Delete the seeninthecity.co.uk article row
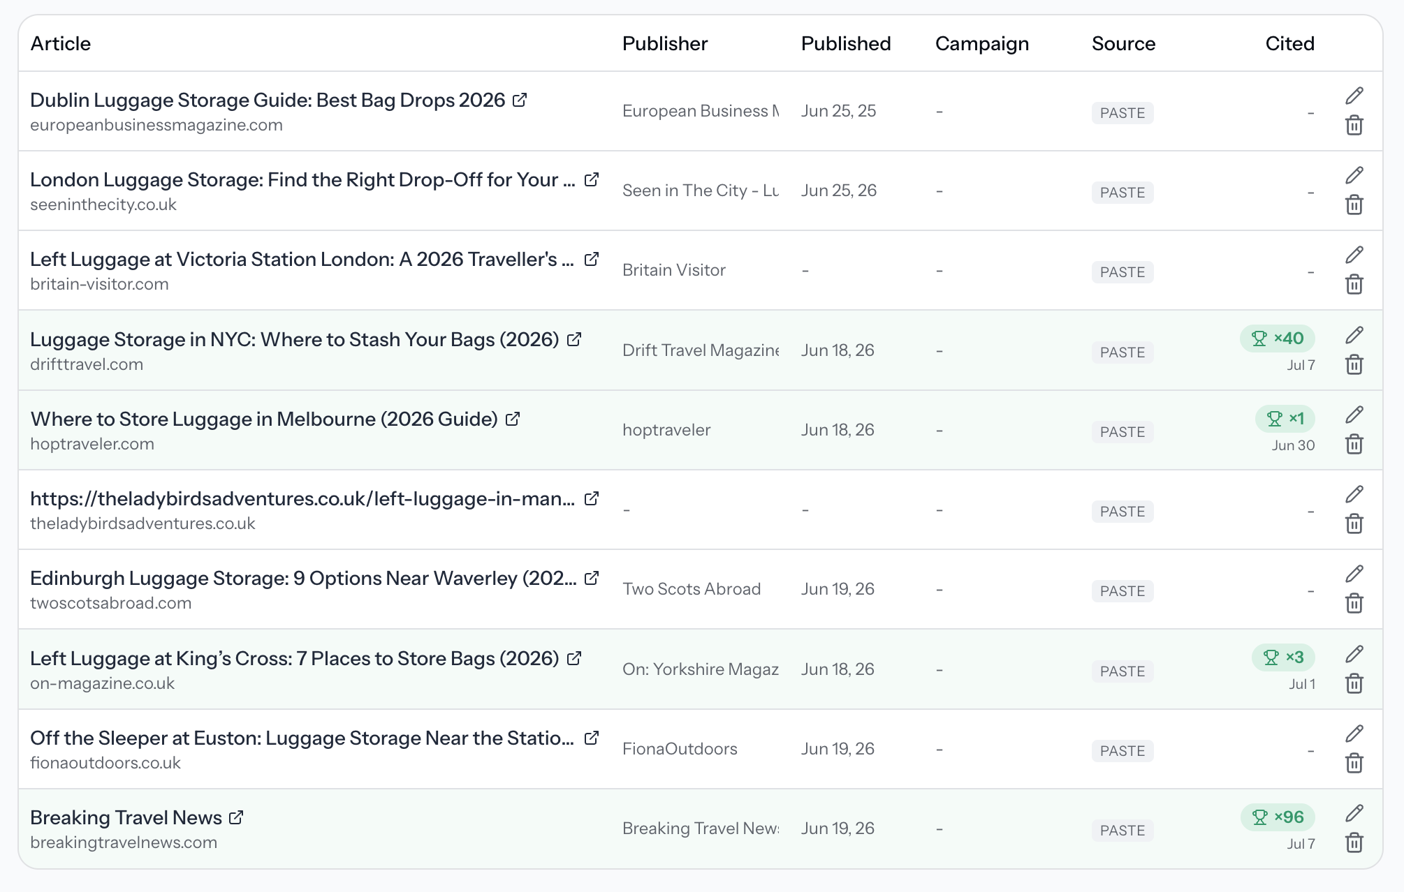The image size is (1404, 892). point(1354,205)
